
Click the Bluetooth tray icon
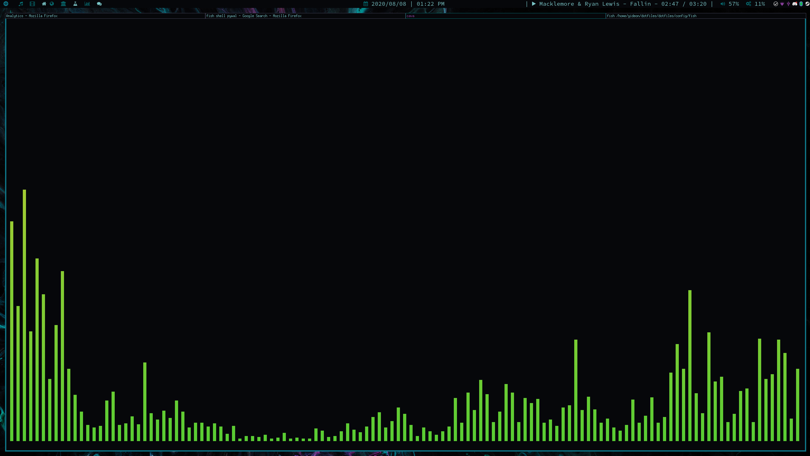tap(801, 4)
